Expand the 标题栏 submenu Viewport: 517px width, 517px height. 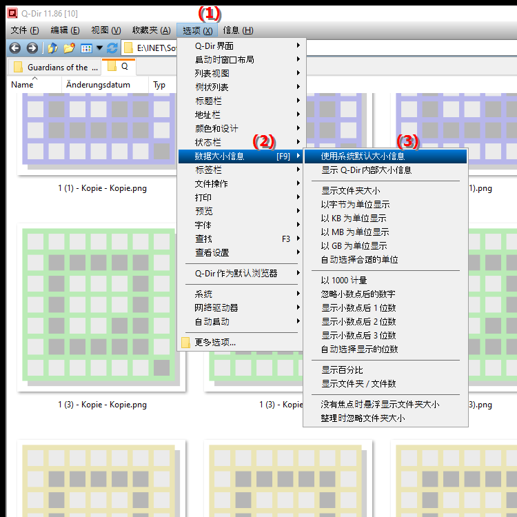[241, 101]
